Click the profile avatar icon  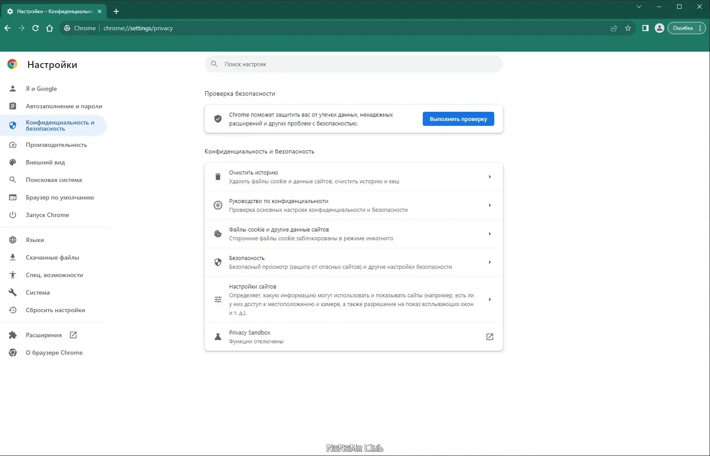(x=659, y=28)
